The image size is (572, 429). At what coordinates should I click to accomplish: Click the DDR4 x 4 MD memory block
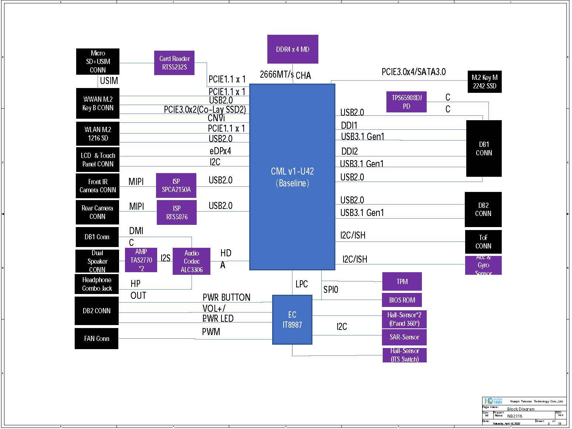click(x=292, y=49)
